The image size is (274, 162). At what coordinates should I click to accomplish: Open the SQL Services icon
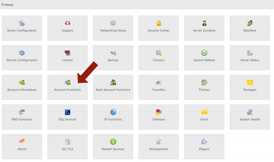[67, 112]
